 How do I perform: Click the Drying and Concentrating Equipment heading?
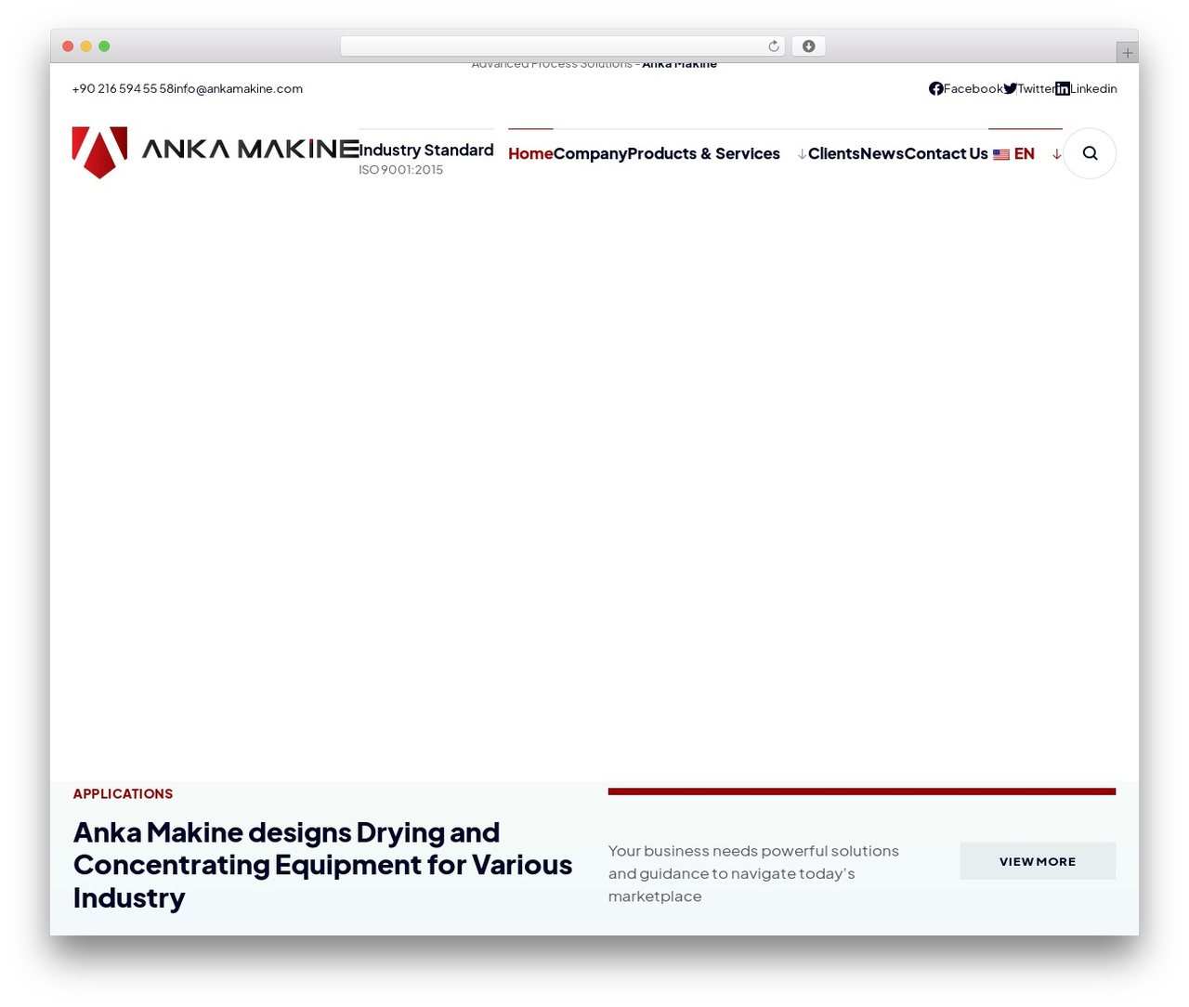[323, 864]
